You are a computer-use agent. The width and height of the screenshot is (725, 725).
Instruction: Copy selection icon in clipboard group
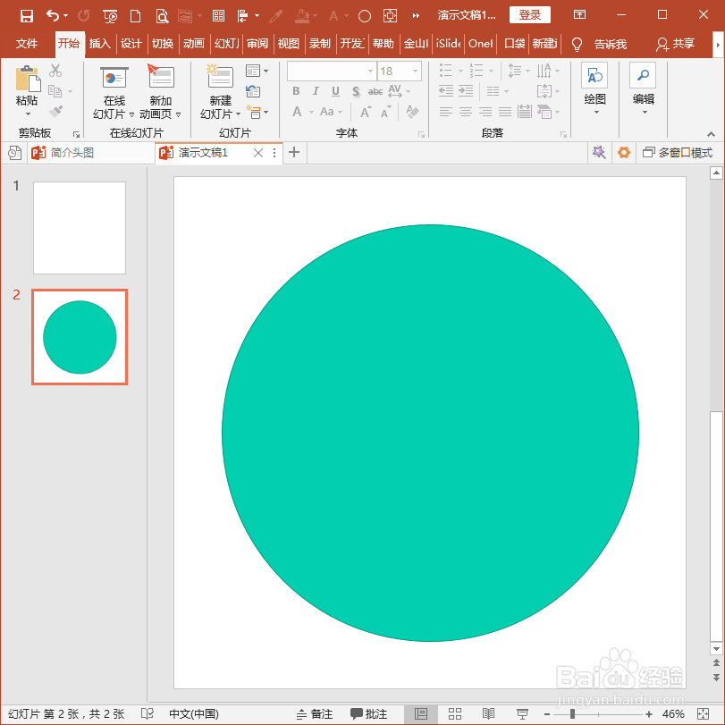[55, 91]
